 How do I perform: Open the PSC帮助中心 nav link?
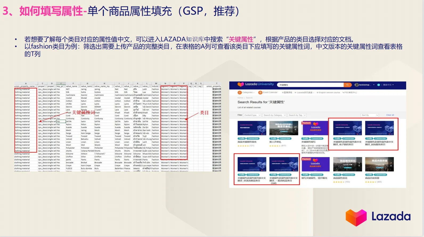point(349,93)
